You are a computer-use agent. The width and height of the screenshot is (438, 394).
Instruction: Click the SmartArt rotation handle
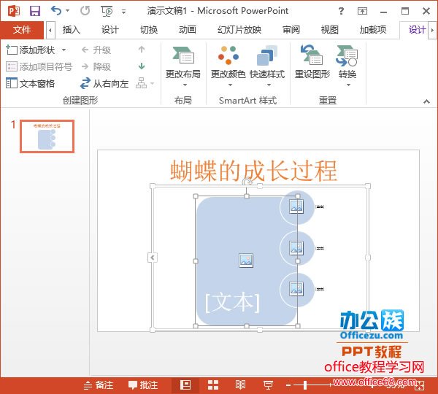247,182
